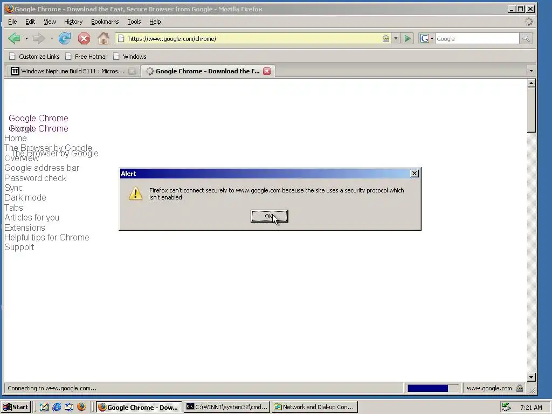Click the Google search engine icon
This screenshot has width=552, height=414.
point(425,38)
